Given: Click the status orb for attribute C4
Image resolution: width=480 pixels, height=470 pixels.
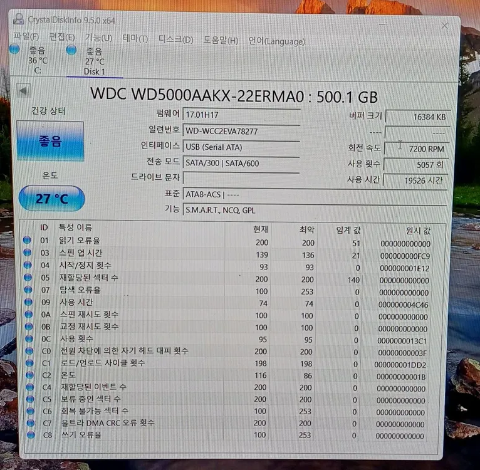Looking at the screenshot, I should point(30,387).
